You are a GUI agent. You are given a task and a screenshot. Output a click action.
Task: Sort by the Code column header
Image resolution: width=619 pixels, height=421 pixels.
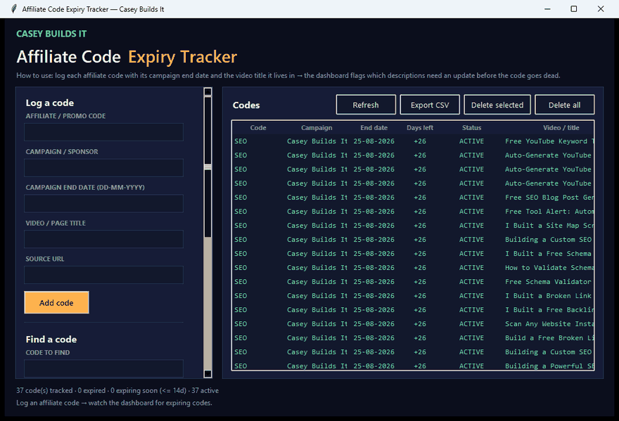tap(257, 127)
